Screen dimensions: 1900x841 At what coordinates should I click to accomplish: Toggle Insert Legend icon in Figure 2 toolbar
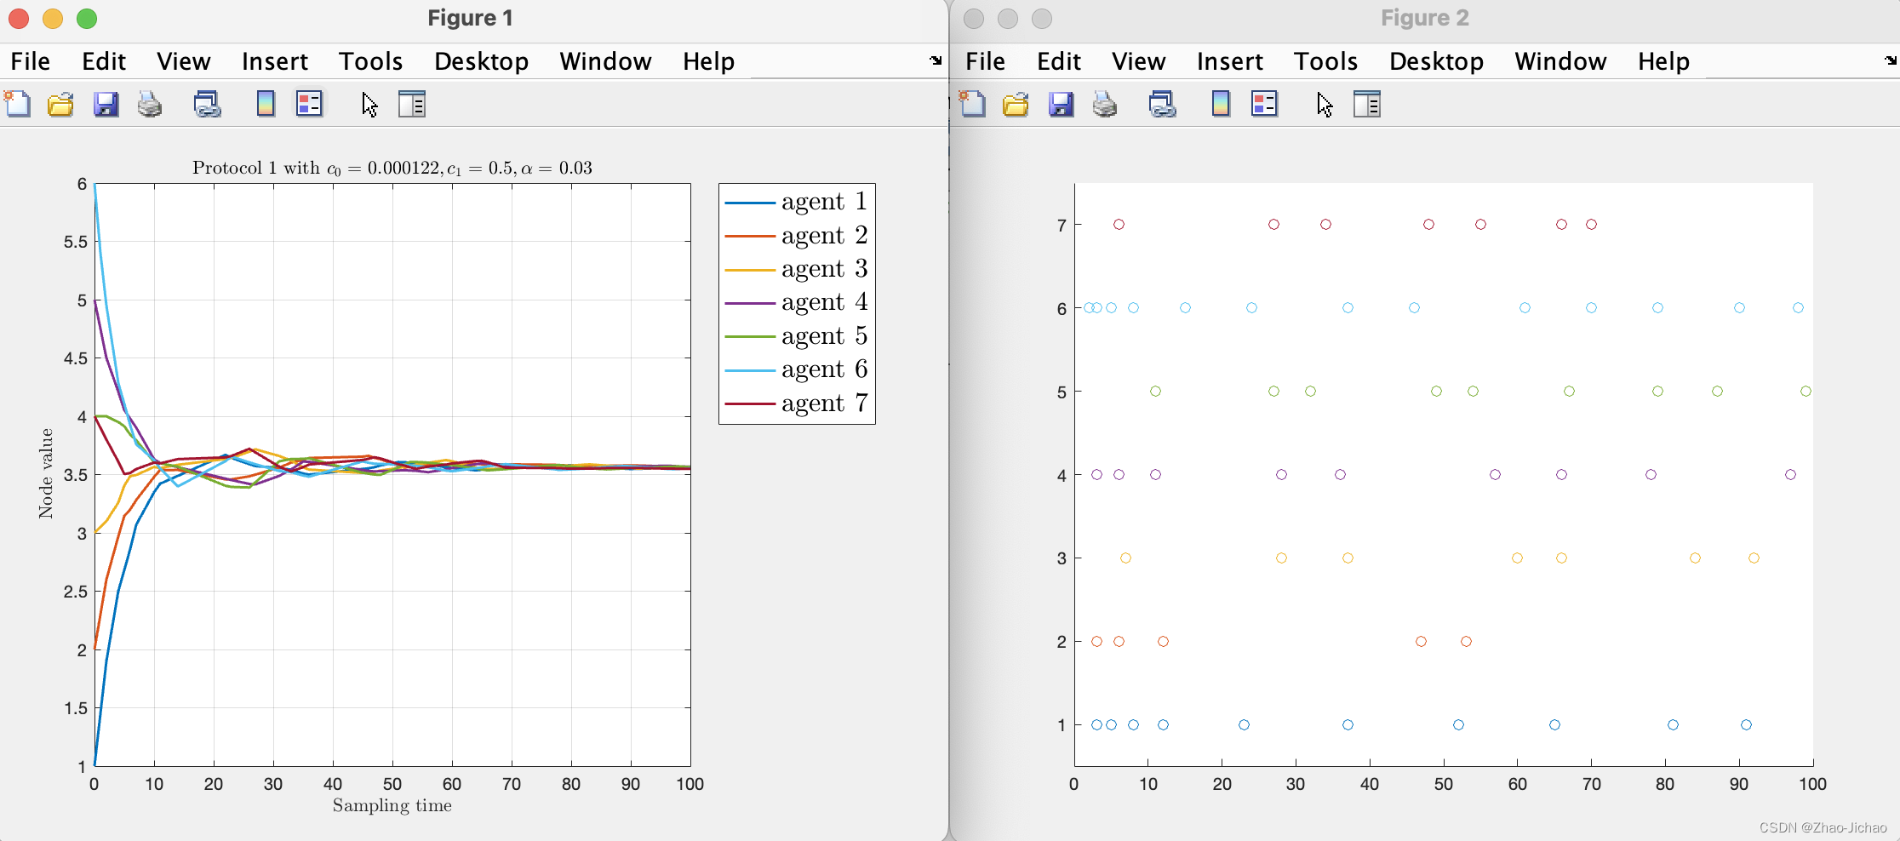1264,104
